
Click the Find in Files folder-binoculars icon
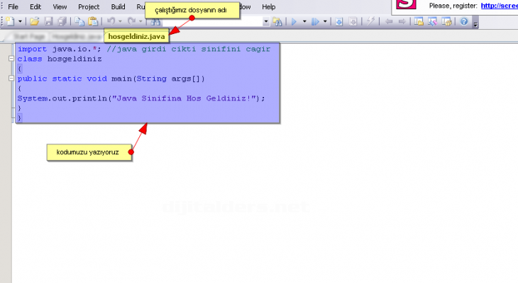277,22
